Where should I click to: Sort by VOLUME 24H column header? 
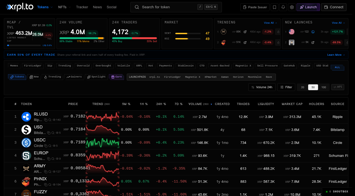click(200, 104)
